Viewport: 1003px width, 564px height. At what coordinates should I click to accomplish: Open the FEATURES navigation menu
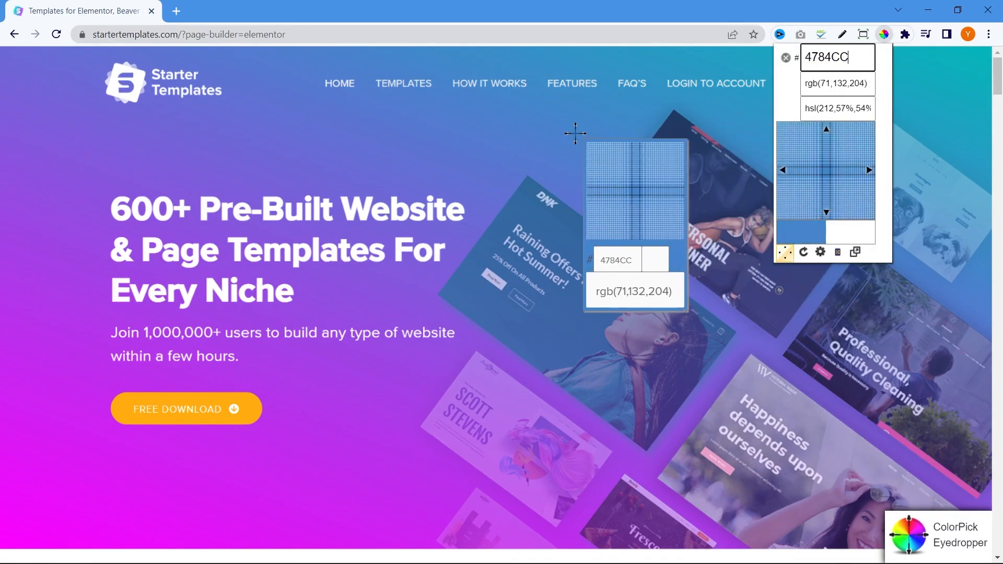pos(572,83)
